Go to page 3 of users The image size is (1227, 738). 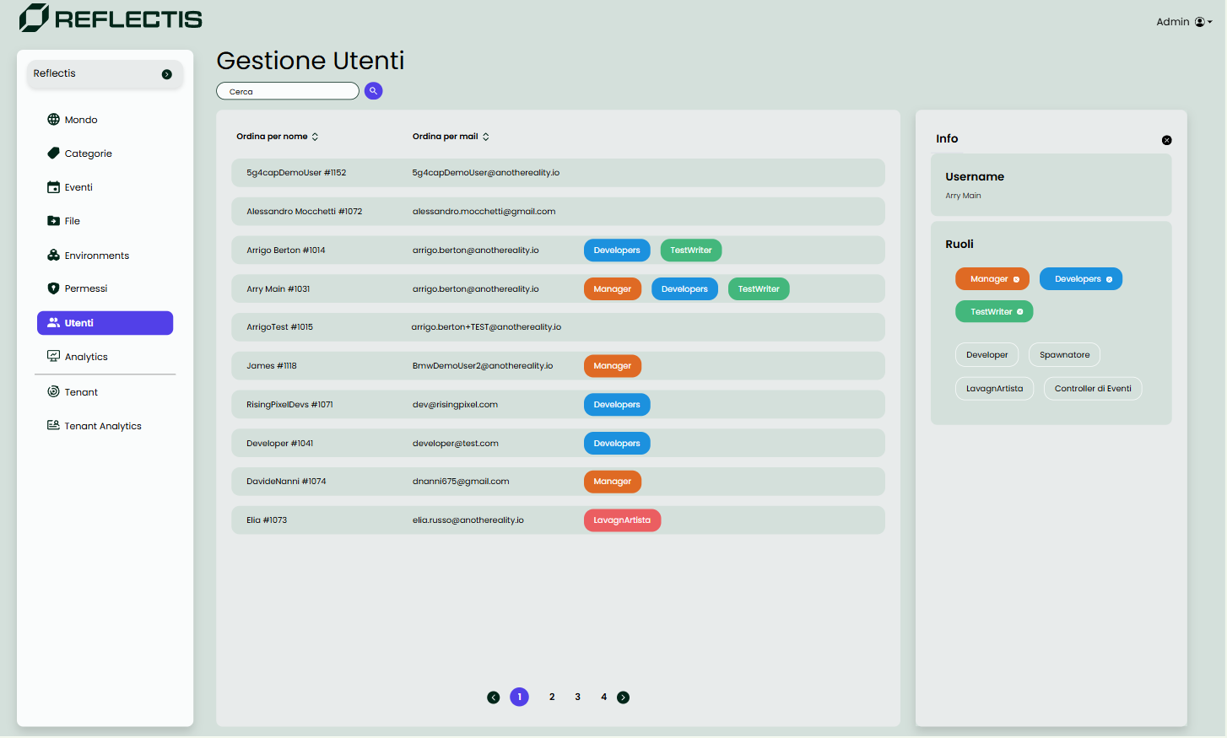577,697
